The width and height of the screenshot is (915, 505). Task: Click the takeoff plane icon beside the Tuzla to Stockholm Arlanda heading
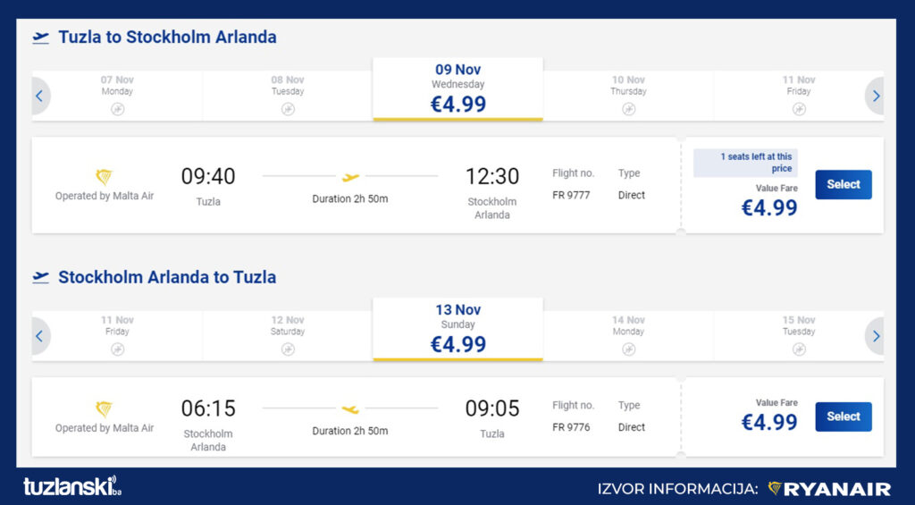(41, 38)
